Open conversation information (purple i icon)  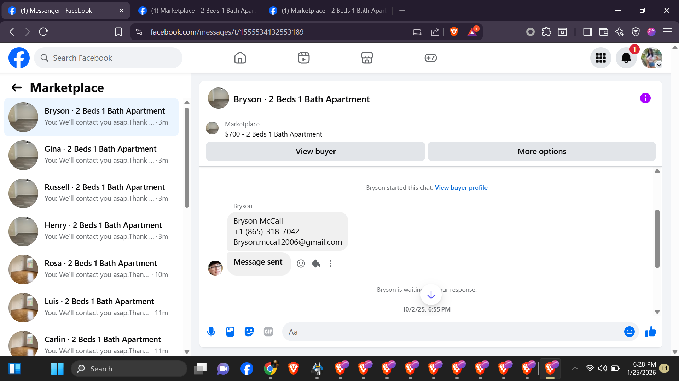(x=645, y=98)
